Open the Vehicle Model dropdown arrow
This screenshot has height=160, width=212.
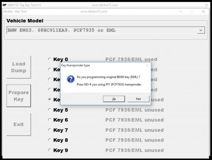click(201, 30)
